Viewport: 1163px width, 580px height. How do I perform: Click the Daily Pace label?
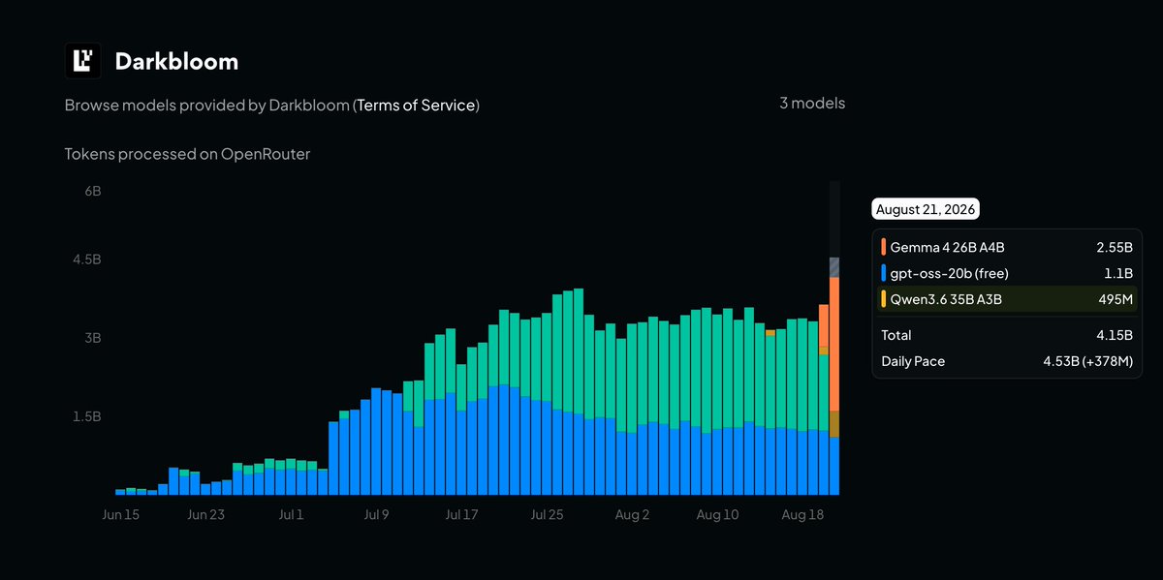(x=913, y=361)
